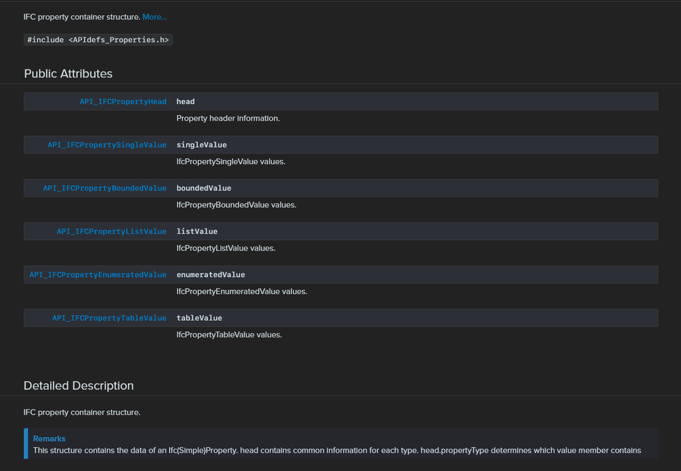Open the API_IFCPropertySingleValue type link

point(107,145)
